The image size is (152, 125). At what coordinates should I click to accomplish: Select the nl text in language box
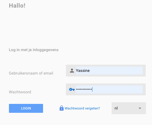click(116, 108)
